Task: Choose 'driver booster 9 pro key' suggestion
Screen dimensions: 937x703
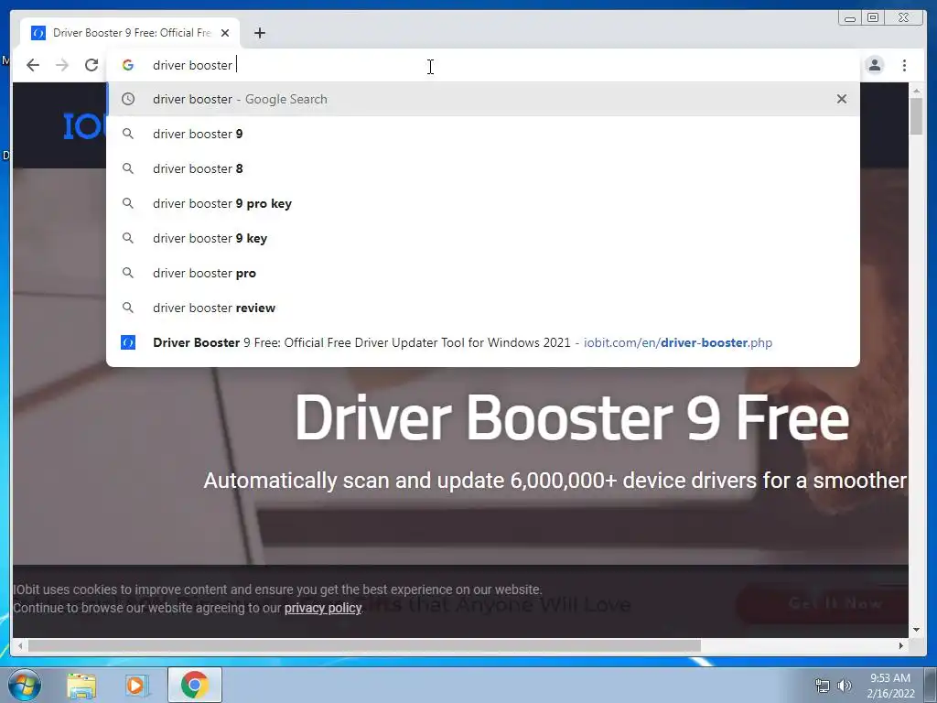Action: pos(483,203)
